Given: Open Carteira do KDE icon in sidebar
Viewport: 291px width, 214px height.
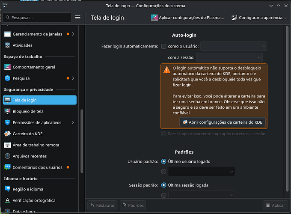Looking at the screenshot, I should click(x=7, y=134).
